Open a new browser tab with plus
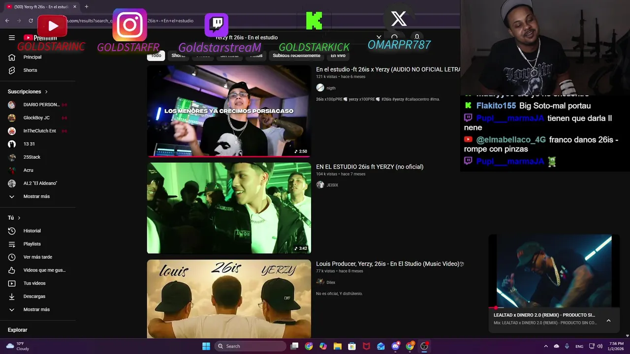630x354 pixels. click(87, 6)
